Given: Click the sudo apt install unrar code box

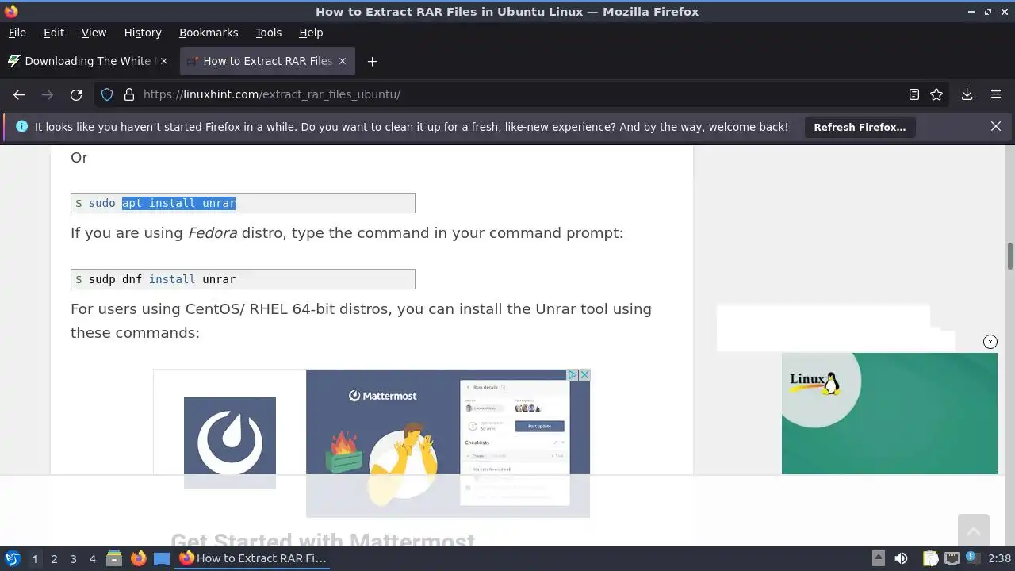Looking at the screenshot, I should point(243,203).
